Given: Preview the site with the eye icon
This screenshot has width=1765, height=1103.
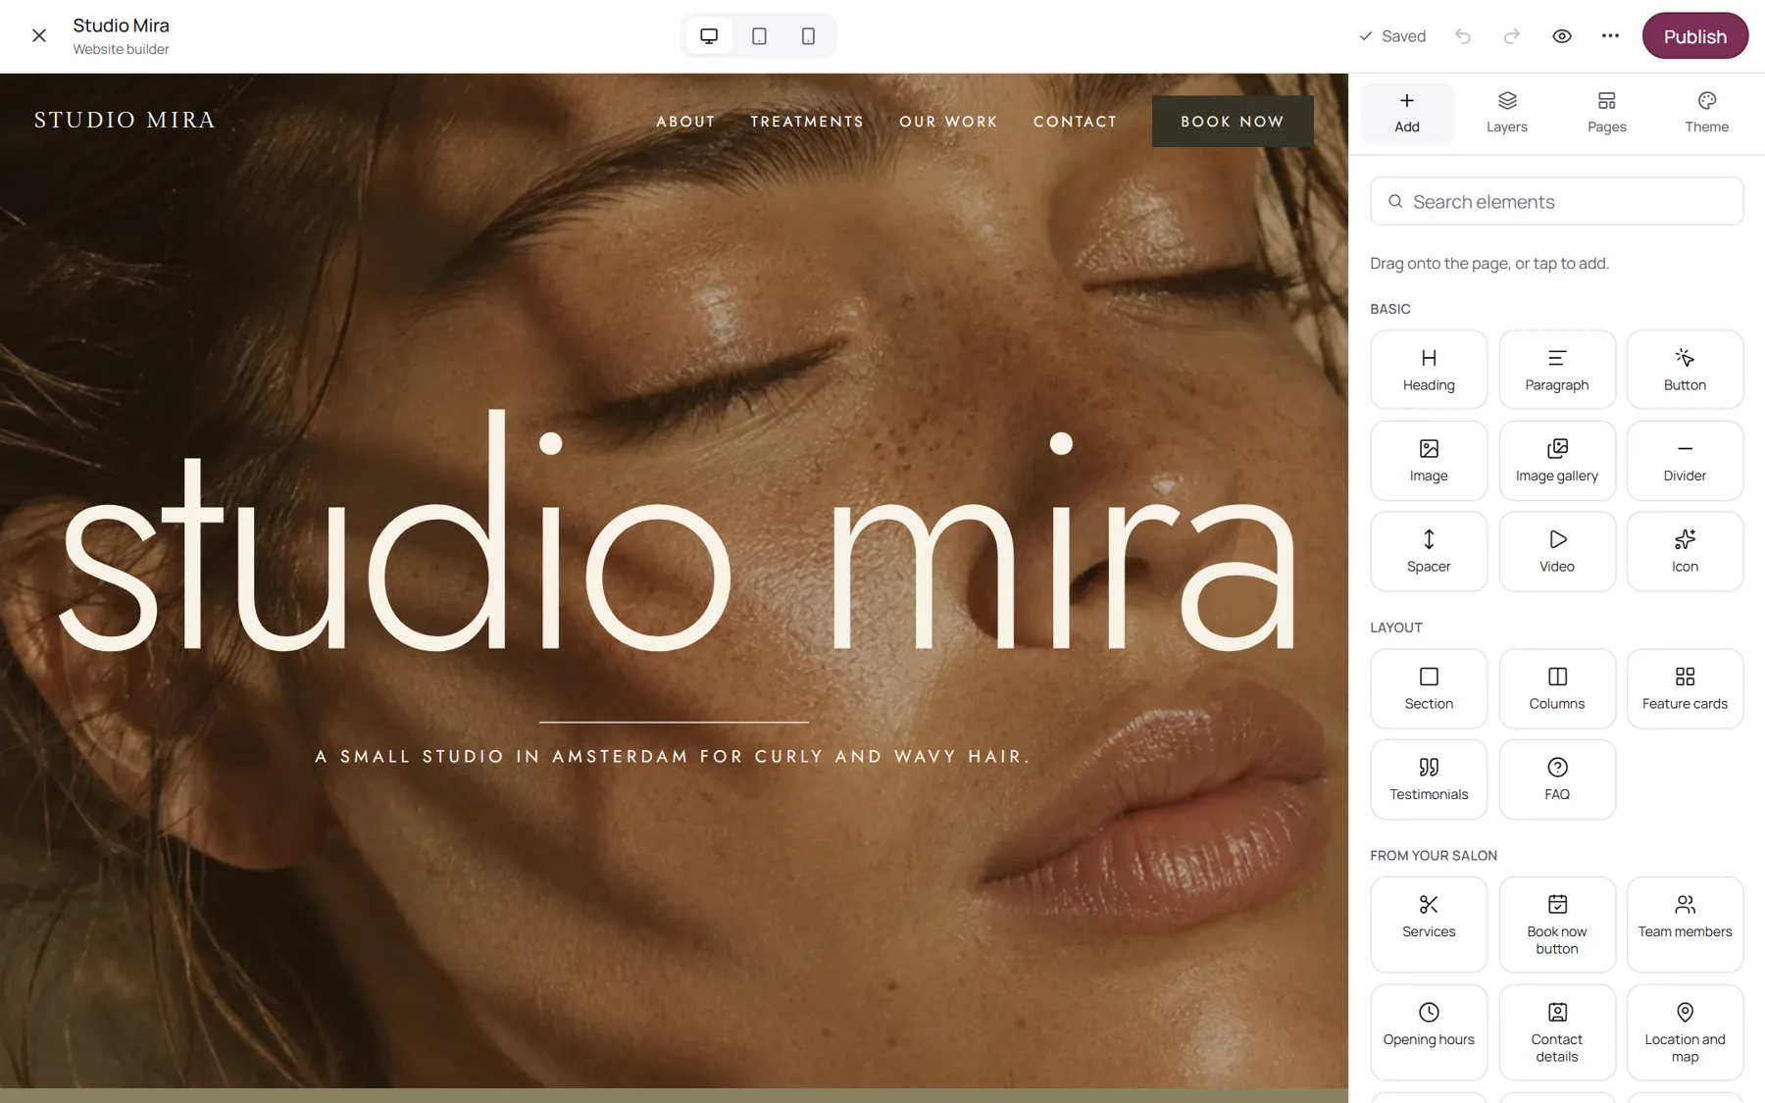Looking at the screenshot, I should 1561,36.
